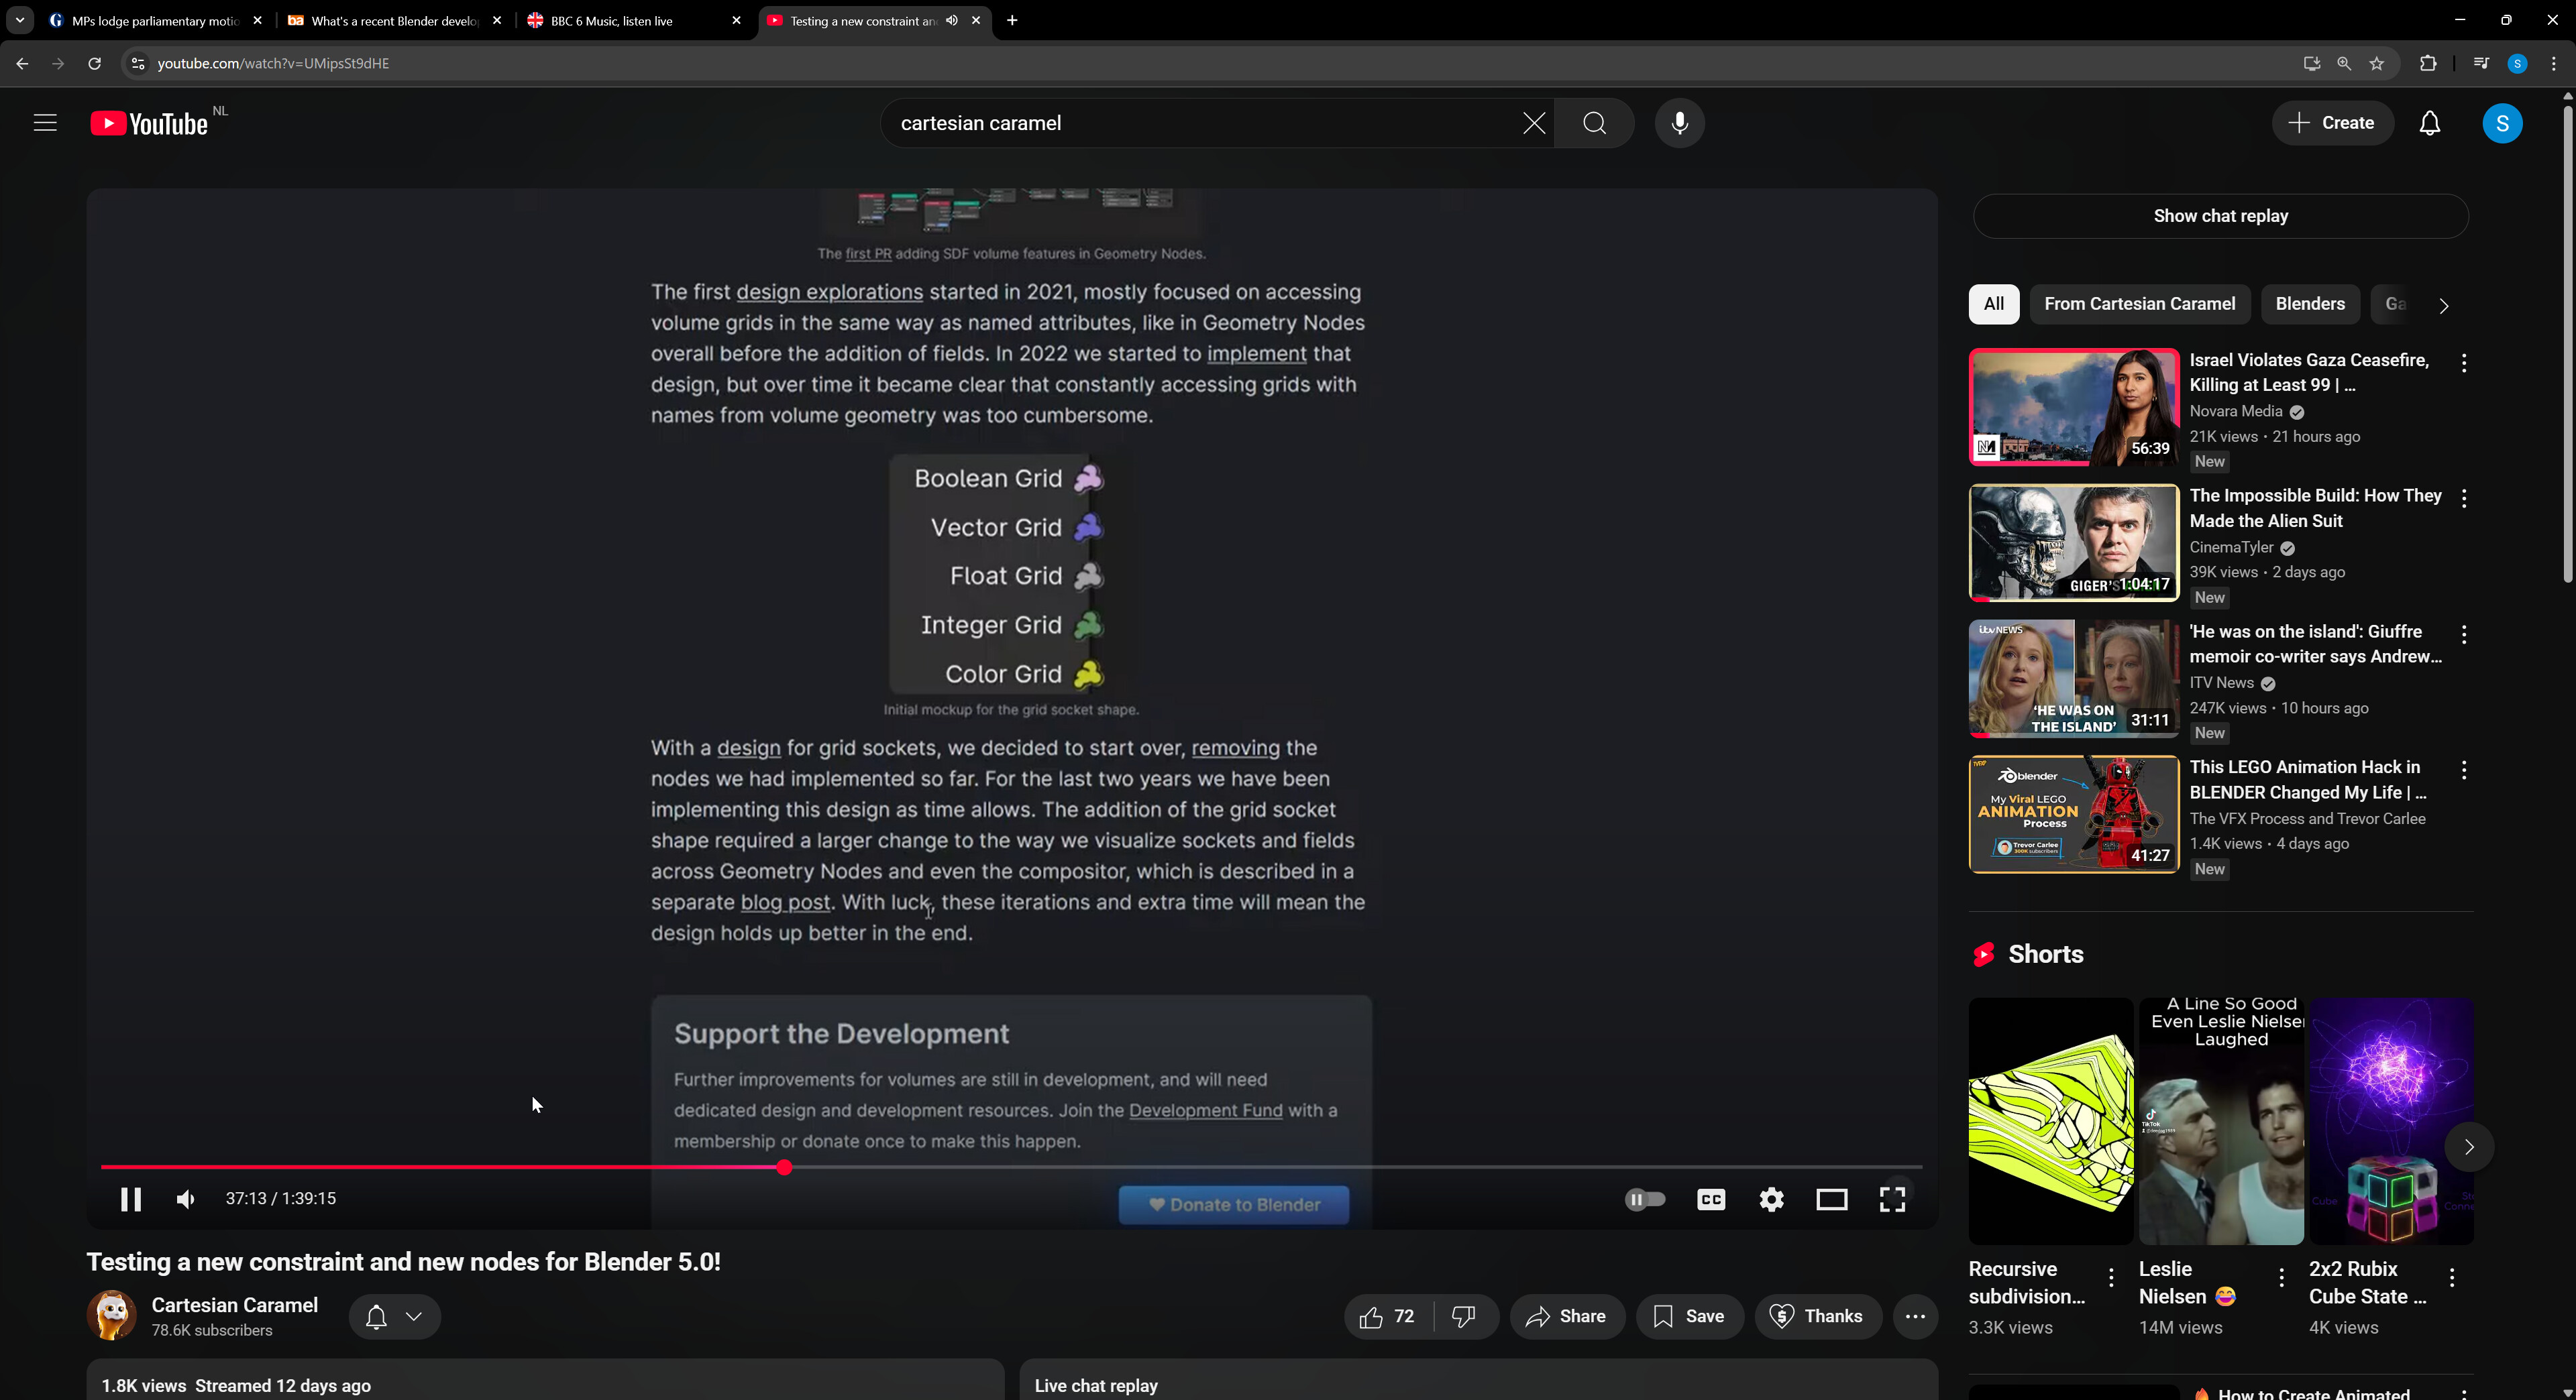Open the notifications bell in the header
Screen dimensions: 2576x1400
click(2430, 123)
